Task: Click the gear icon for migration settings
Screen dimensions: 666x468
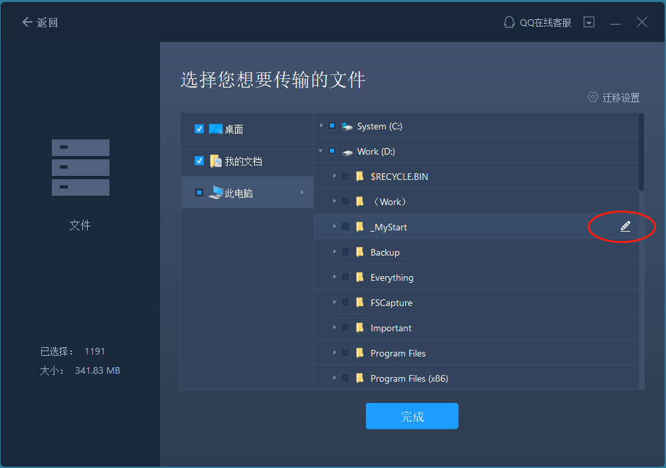Action: tap(593, 97)
